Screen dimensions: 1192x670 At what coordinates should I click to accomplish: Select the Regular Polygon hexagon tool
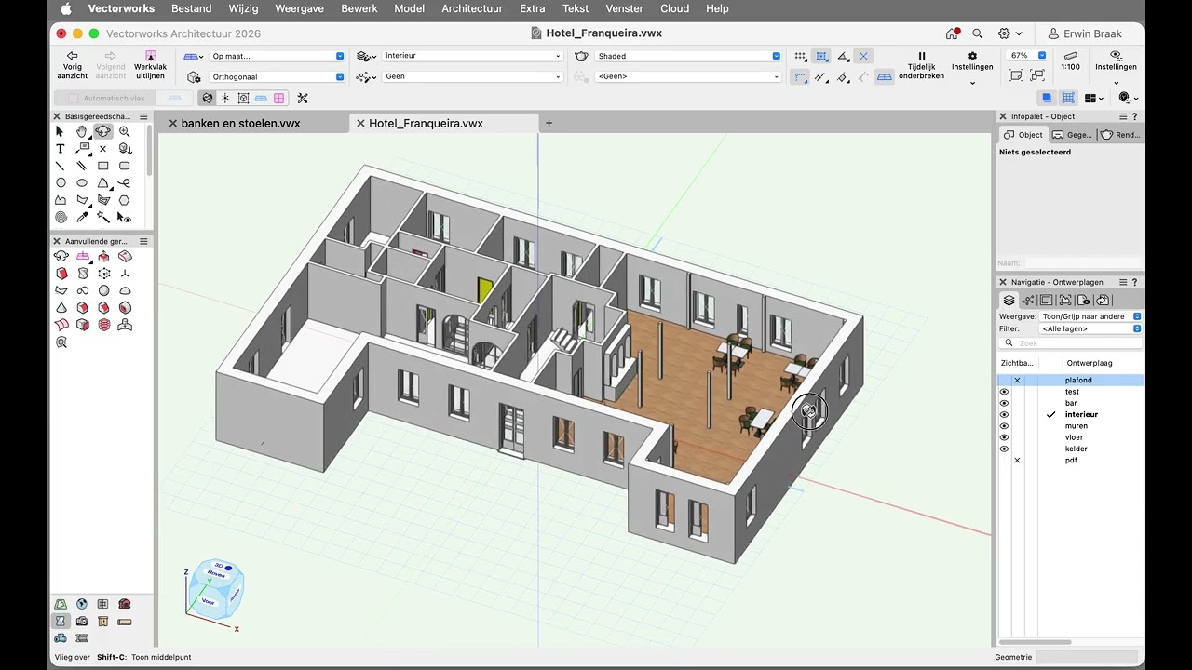coord(125,200)
